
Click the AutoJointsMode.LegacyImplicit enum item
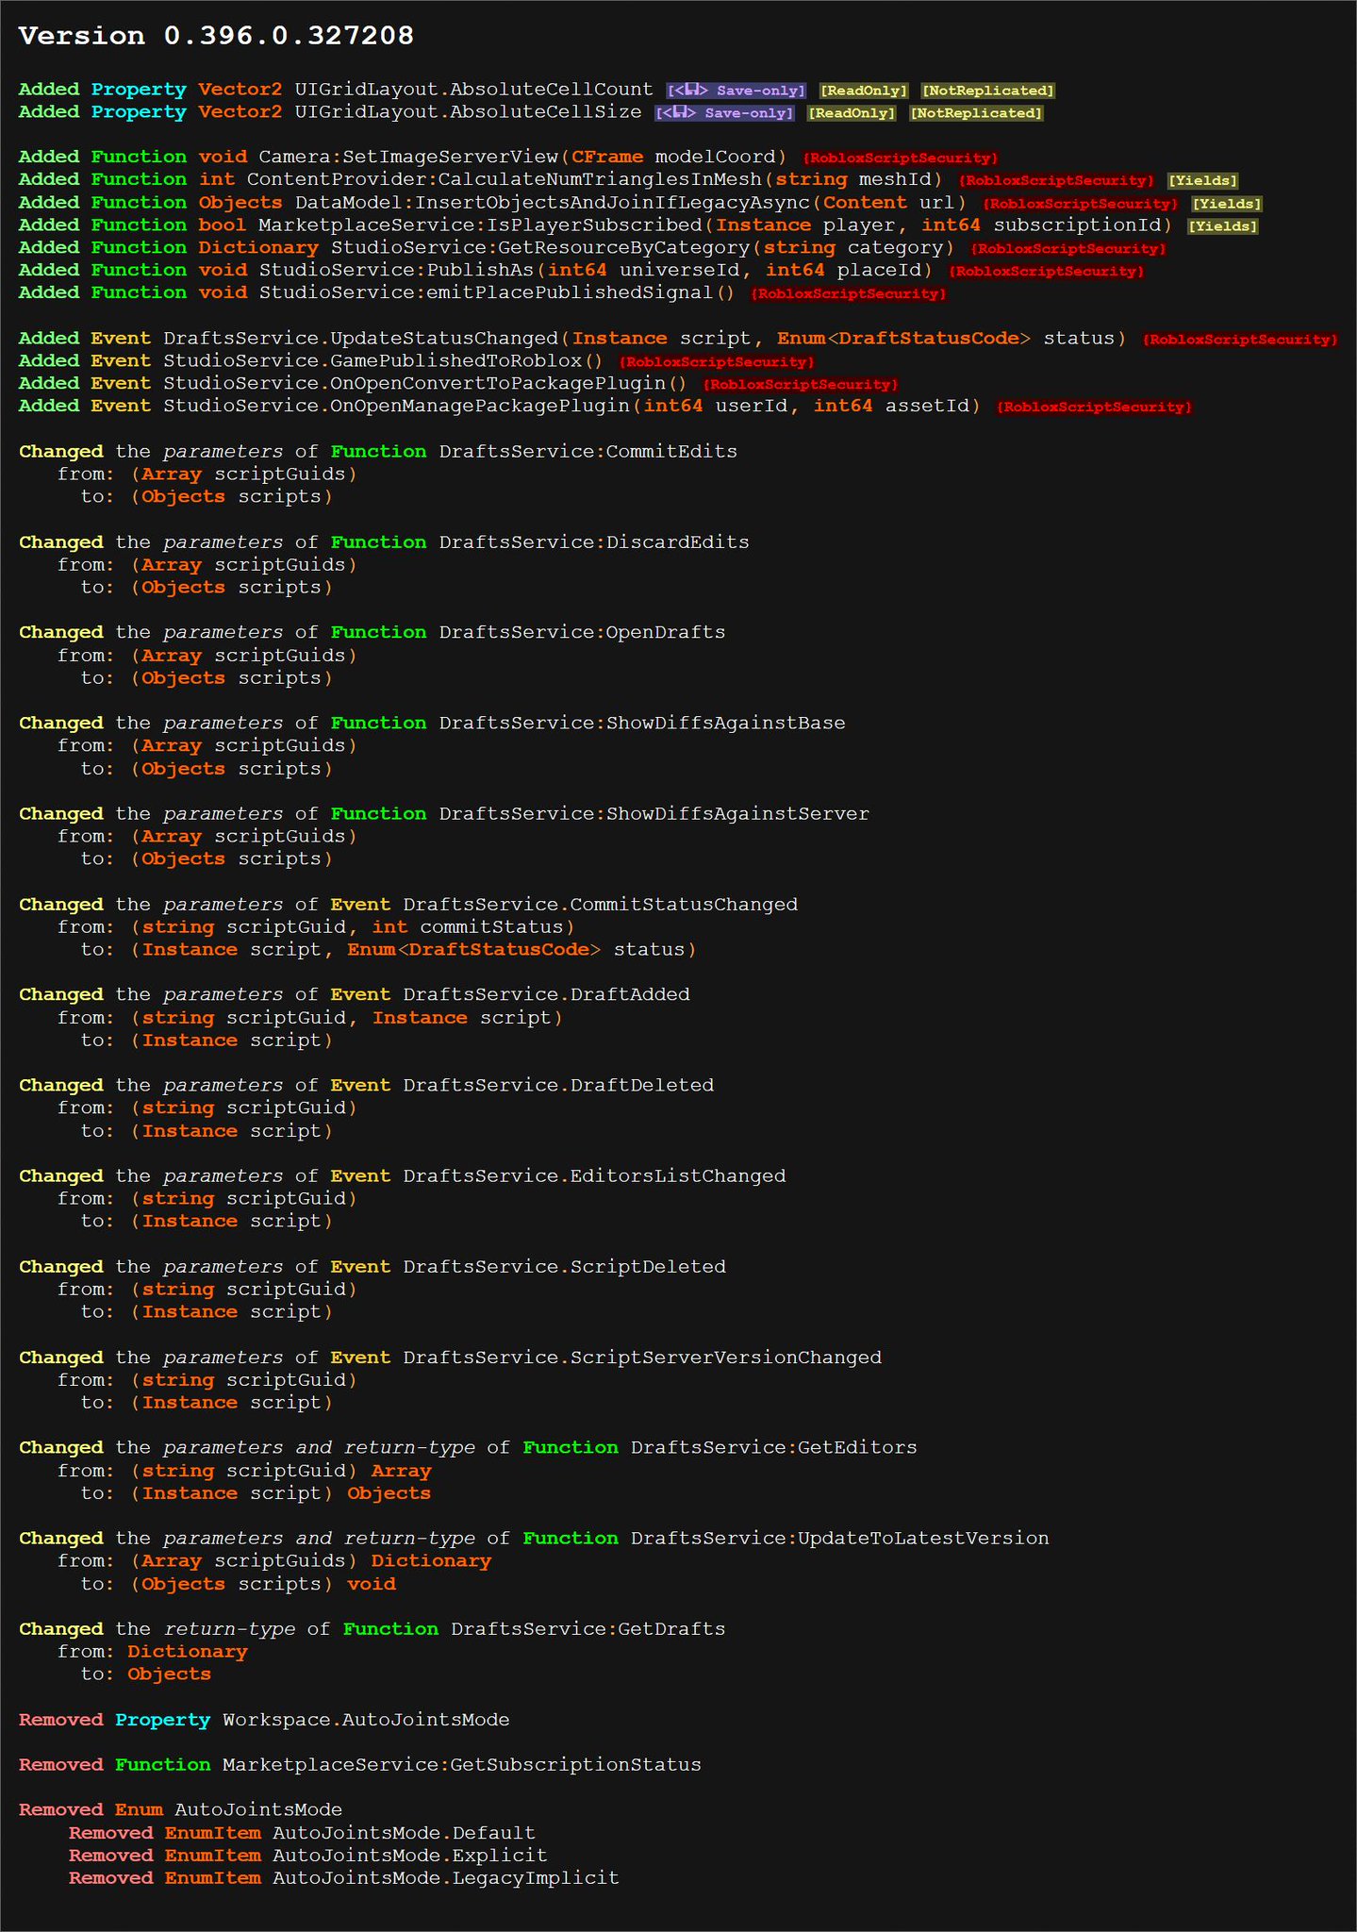(x=446, y=1878)
